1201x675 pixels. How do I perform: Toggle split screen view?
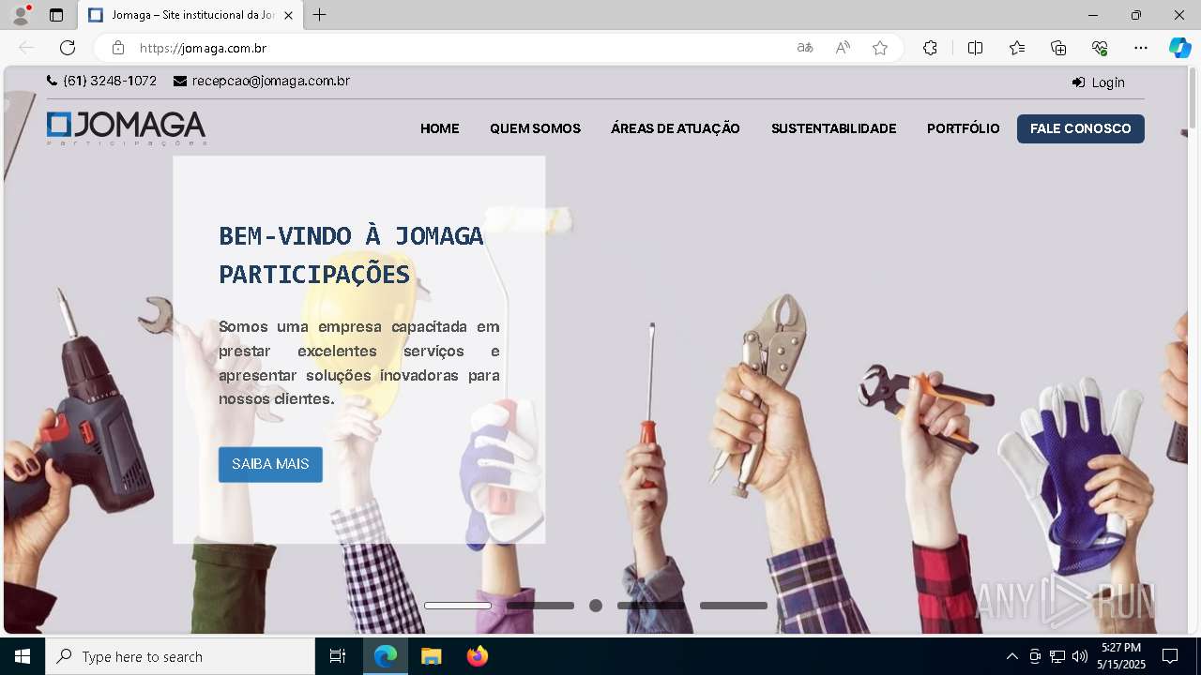pyautogui.click(x=975, y=48)
